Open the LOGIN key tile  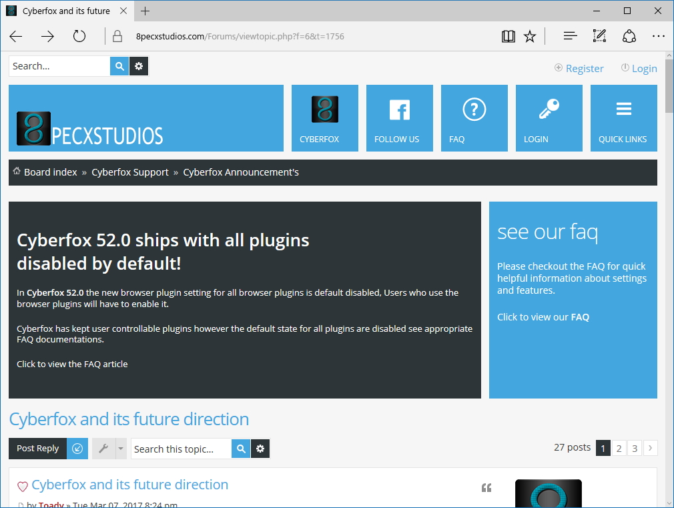[549, 118]
